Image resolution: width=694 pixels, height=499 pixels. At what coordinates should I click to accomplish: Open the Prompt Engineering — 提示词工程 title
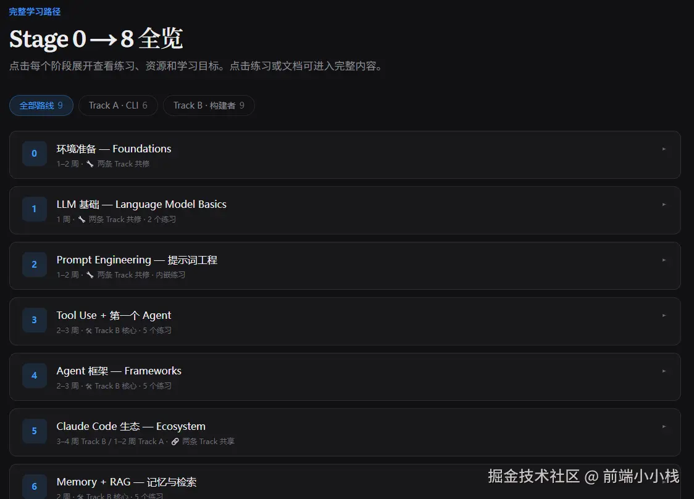(137, 260)
